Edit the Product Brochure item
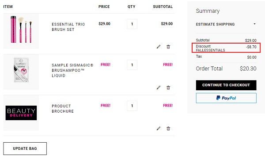 [159, 129]
